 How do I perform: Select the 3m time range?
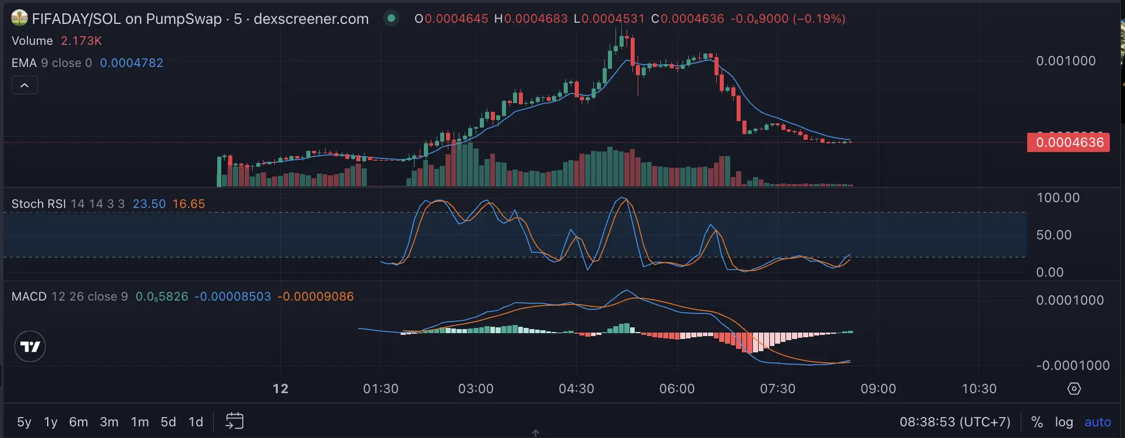tap(109, 422)
